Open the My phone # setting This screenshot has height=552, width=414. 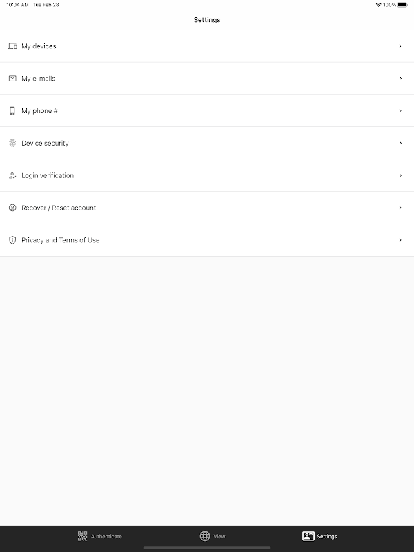(207, 110)
